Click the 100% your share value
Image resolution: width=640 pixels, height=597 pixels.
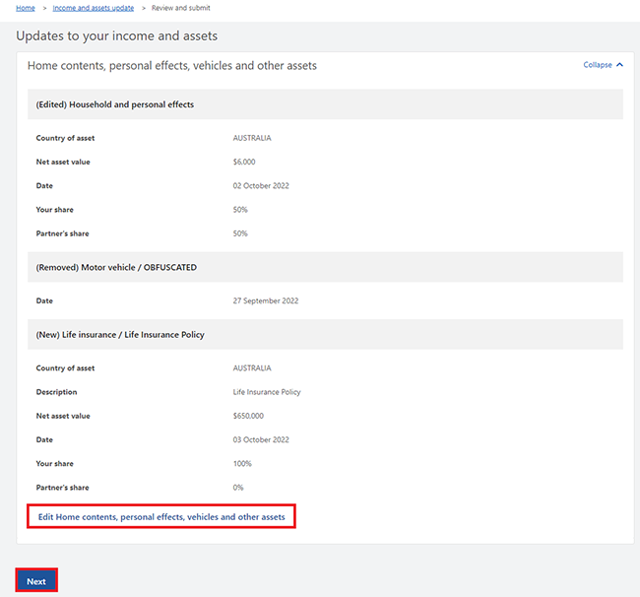[x=242, y=463]
